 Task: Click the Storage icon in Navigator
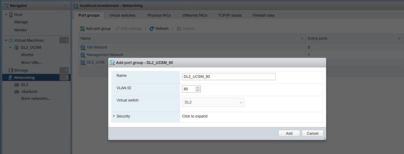coord(11,70)
